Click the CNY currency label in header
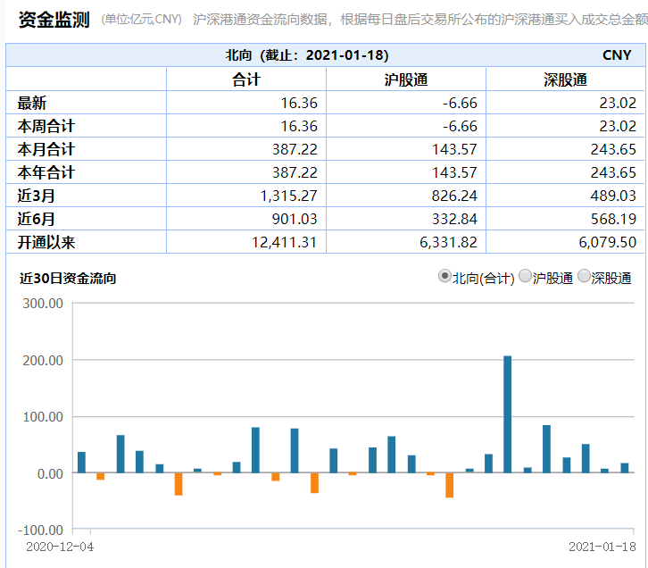Viewport: 648px width, 568px height. pos(616,55)
